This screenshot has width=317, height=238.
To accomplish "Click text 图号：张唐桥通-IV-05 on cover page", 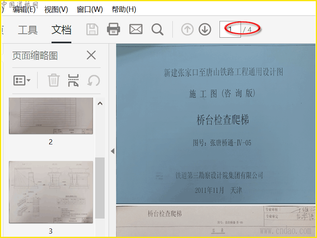I will pyautogui.click(x=222, y=143).
